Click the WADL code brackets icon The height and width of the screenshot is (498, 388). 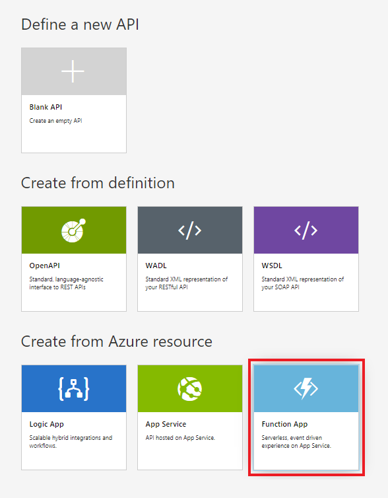point(190,231)
